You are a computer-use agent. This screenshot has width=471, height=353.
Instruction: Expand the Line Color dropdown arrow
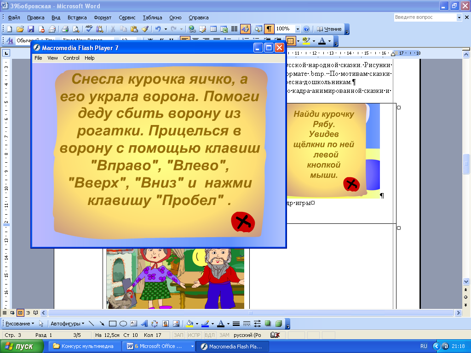pyautogui.click(x=213, y=324)
